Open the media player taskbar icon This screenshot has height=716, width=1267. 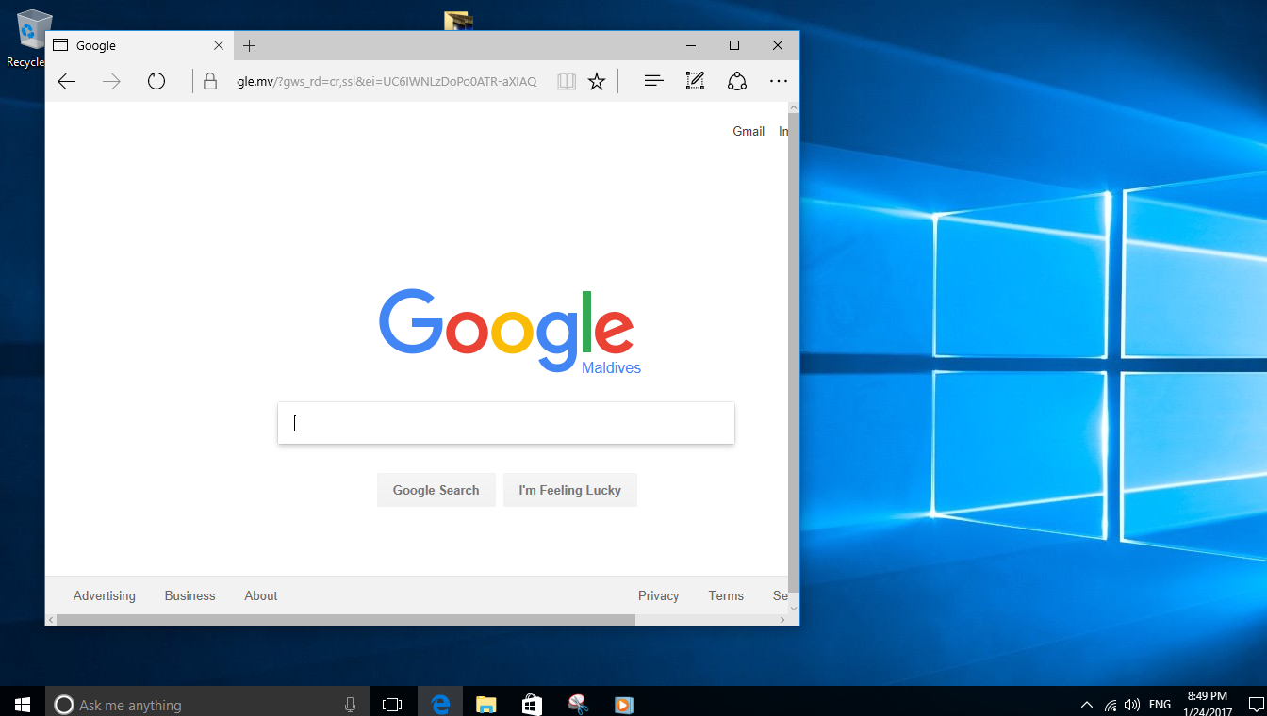(x=623, y=704)
